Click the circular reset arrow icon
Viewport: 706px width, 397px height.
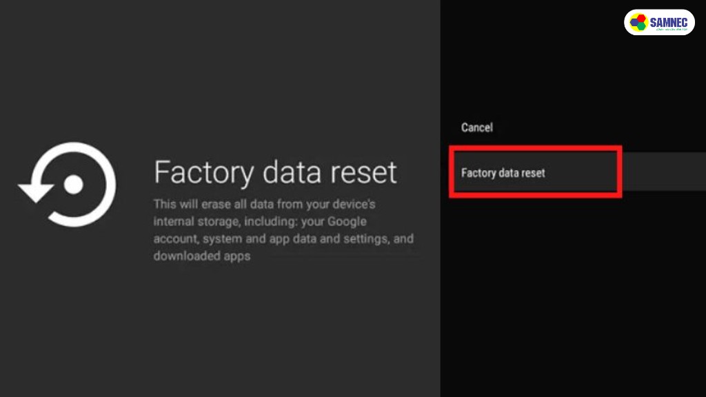[x=68, y=185]
